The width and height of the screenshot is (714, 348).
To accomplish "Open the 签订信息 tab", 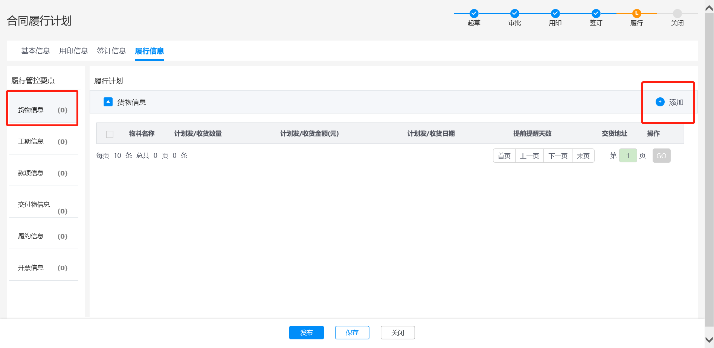I will pos(111,51).
